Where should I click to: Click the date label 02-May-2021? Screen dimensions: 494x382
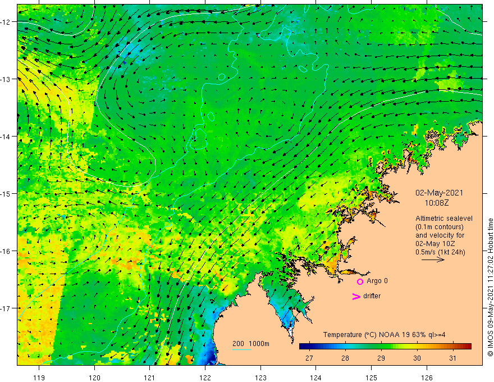click(439, 193)
